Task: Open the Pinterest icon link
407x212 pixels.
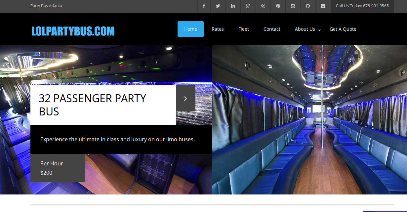Action: tap(278, 6)
